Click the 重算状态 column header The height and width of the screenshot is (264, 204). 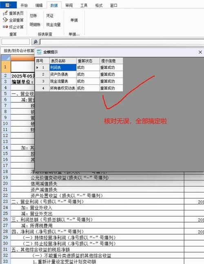pos(88,61)
